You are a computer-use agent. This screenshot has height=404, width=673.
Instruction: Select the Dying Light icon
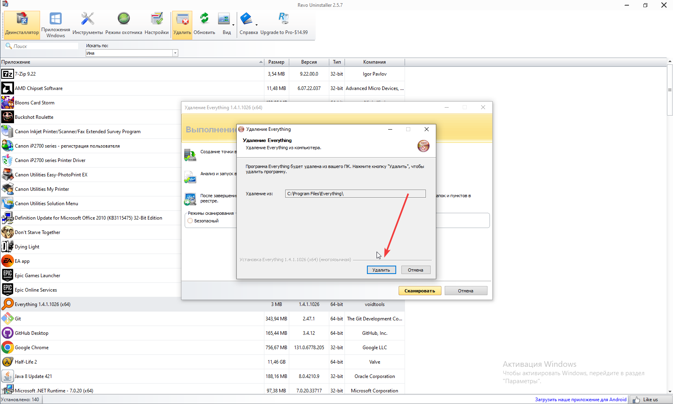[x=7, y=247]
